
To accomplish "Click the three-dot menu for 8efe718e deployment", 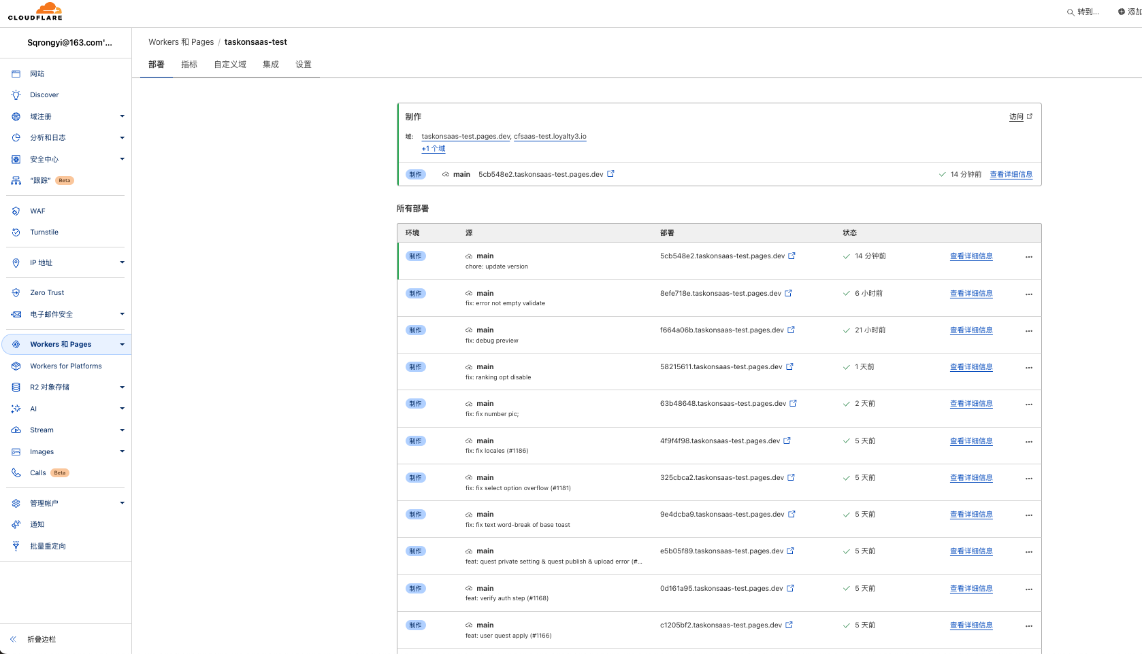I will coord(1028,294).
